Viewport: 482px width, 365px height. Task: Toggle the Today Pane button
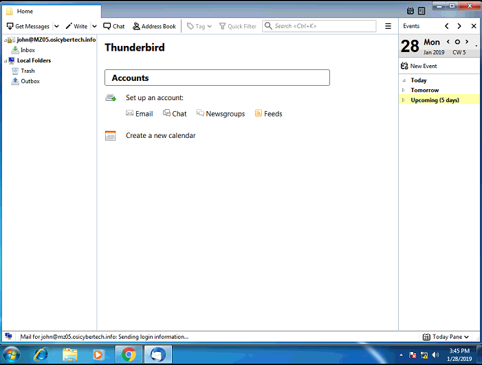click(446, 337)
